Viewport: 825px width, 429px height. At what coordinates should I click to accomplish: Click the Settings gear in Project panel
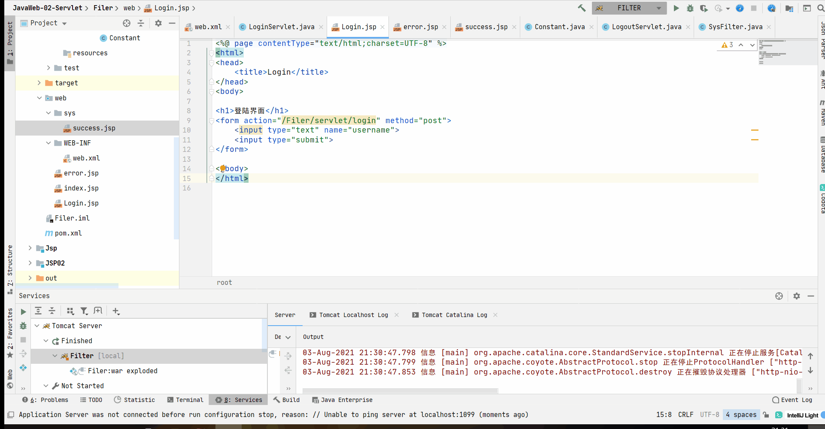[x=158, y=23]
